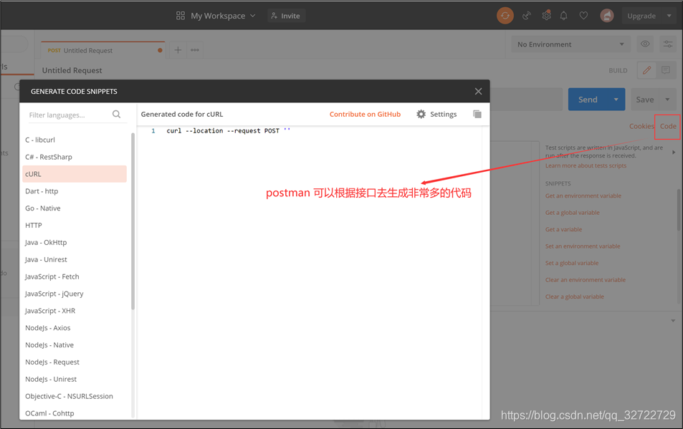Select HTTP language entry
Screen dimensions: 683x429
coord(75,225)
